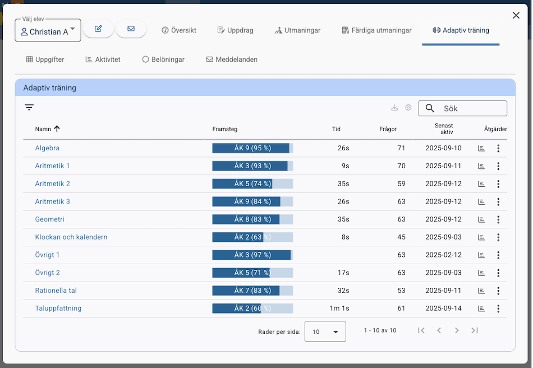Viewport: 533px width, 368px height.
Task: Expand the rows per page dropdown
Action: (325, 332)
